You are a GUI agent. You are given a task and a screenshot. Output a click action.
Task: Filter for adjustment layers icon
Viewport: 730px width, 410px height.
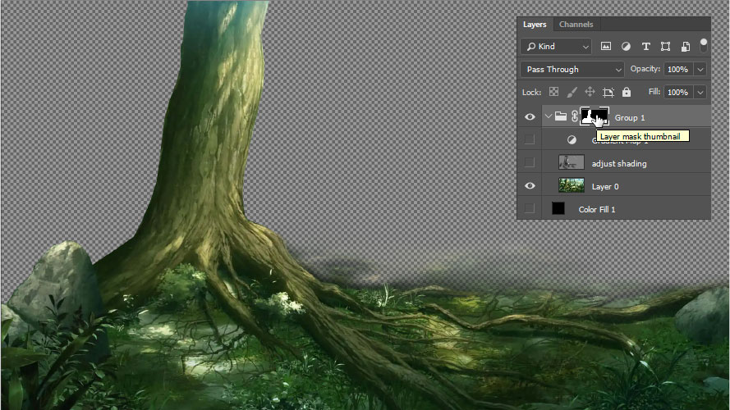[626, 47]
